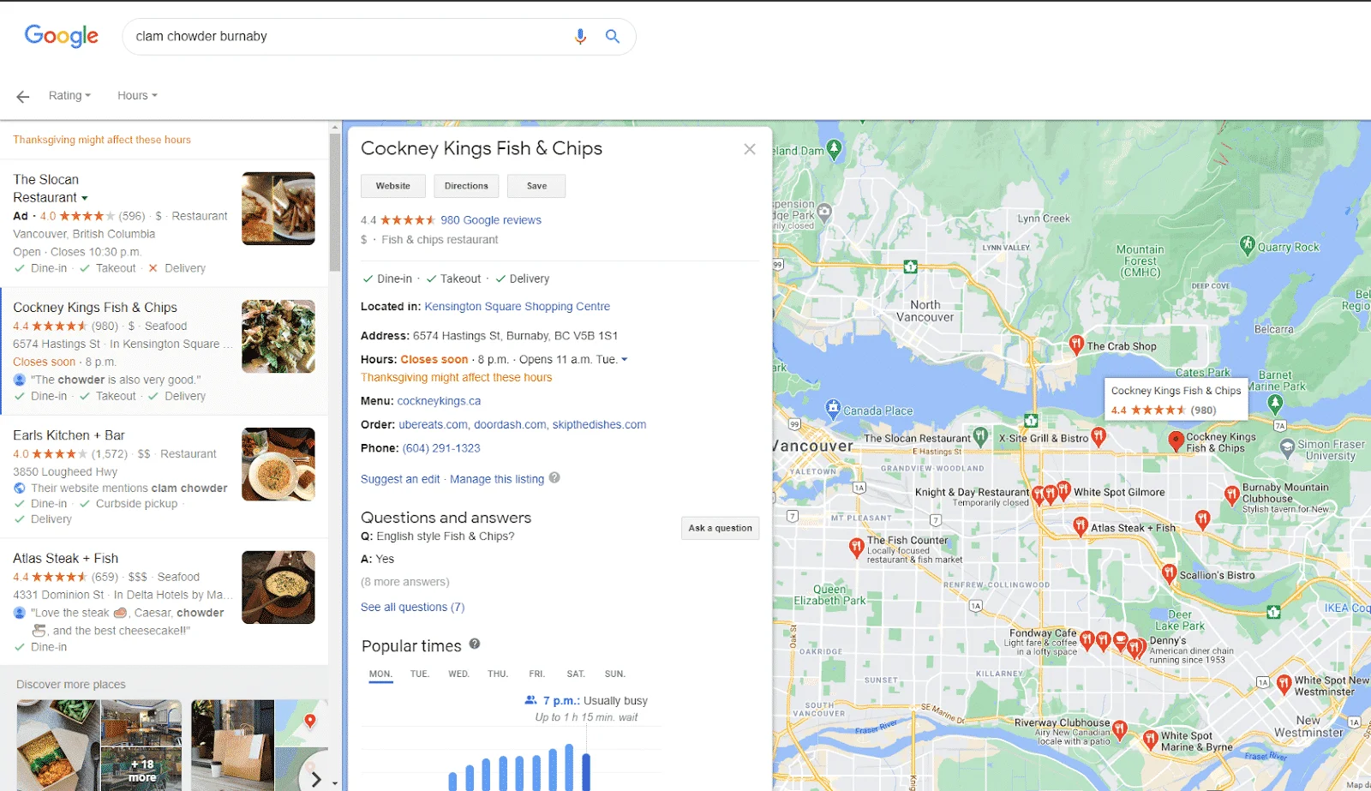1371x791 pixels.
Task: Click the Popular times help icon
Action: tap(475, 644)
